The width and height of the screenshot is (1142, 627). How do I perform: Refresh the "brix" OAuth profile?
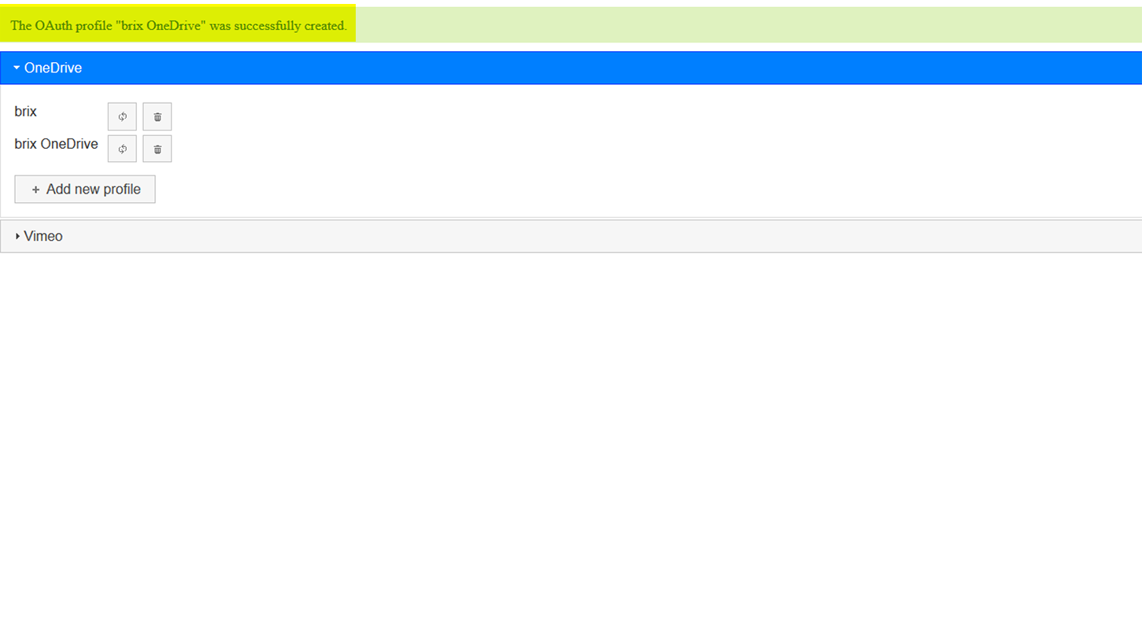click(x=122, y=116)
